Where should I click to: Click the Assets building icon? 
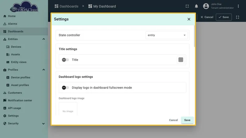[x=8, y=55]
